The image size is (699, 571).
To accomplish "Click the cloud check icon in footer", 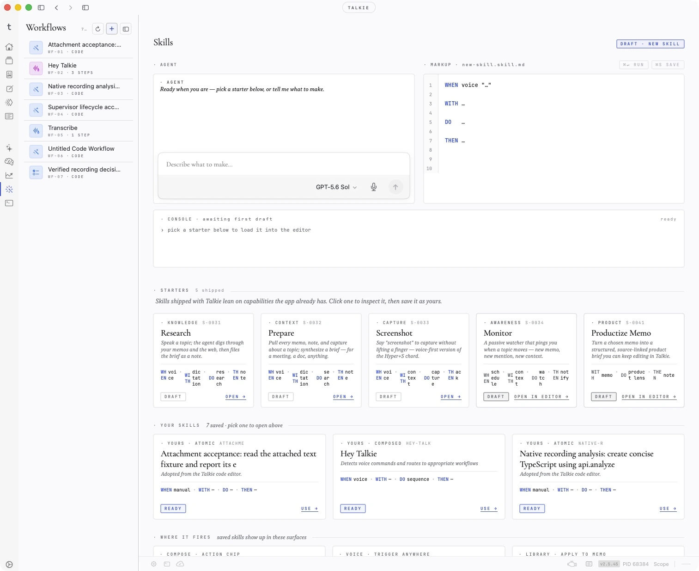I will point(180,564).
